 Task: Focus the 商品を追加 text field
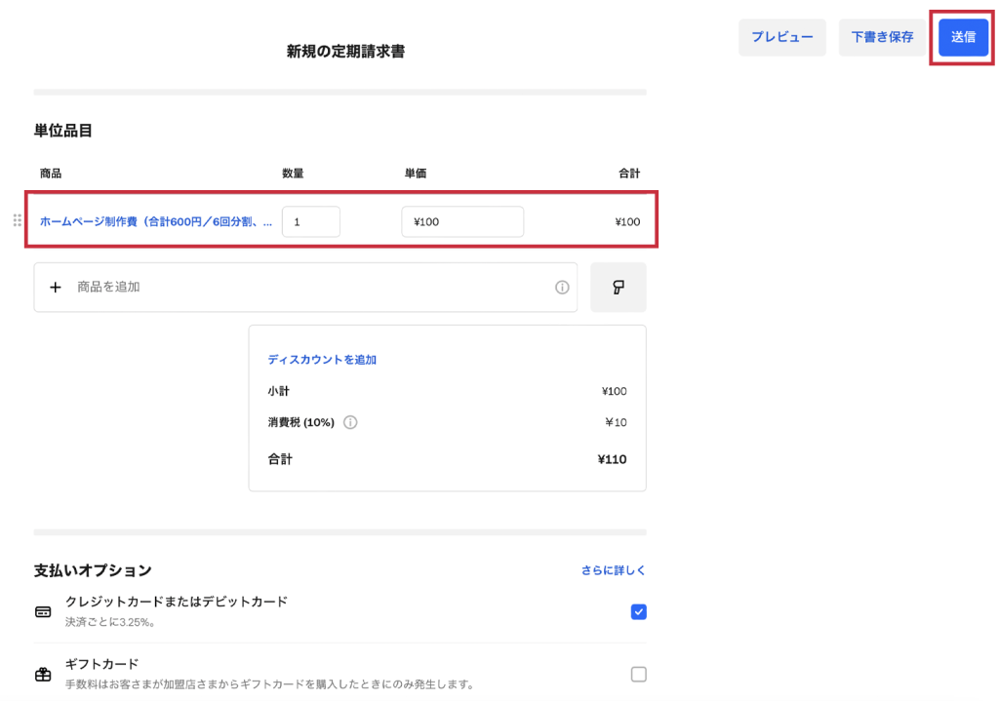[x=312, y=287]
